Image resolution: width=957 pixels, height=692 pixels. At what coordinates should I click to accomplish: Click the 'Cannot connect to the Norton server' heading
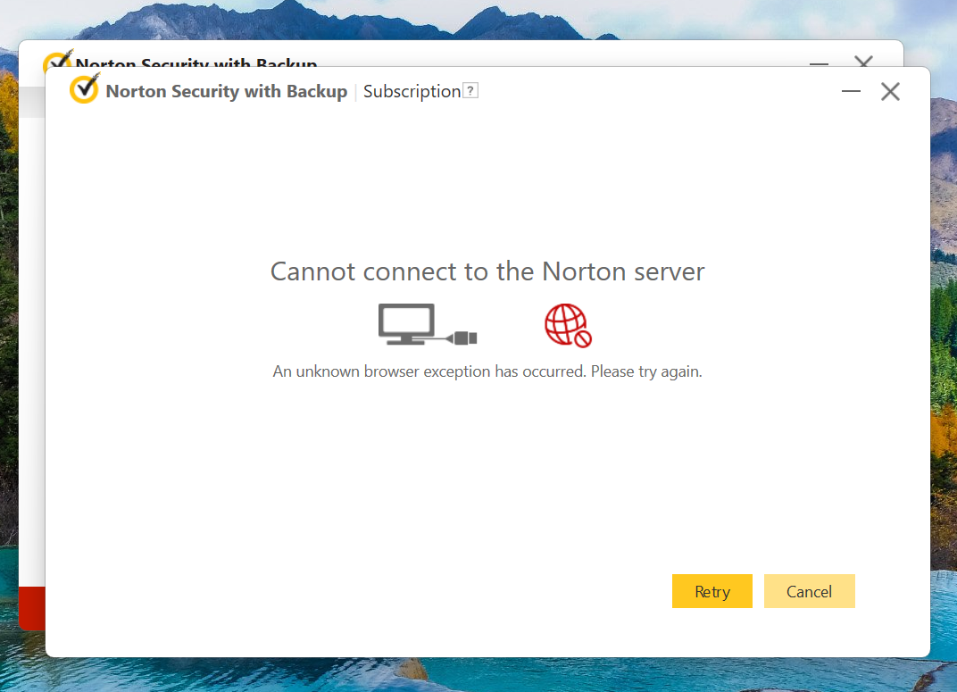click(x=487, y=271)
